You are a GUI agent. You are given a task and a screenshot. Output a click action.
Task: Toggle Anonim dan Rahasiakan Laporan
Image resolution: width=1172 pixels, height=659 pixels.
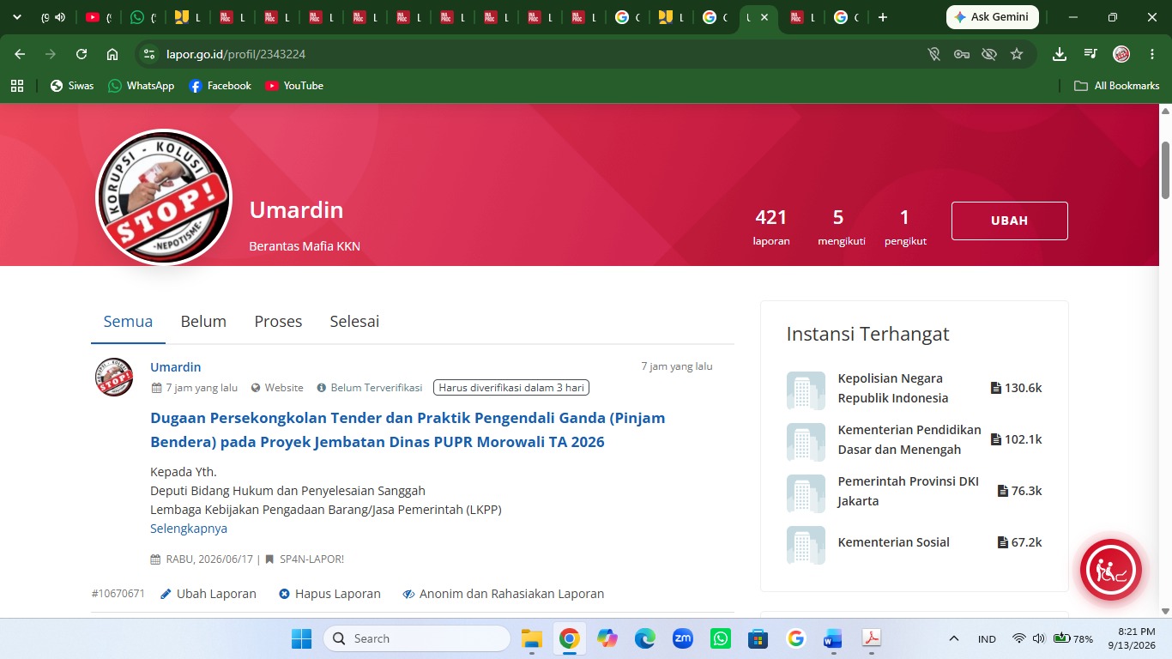[504, 594]
